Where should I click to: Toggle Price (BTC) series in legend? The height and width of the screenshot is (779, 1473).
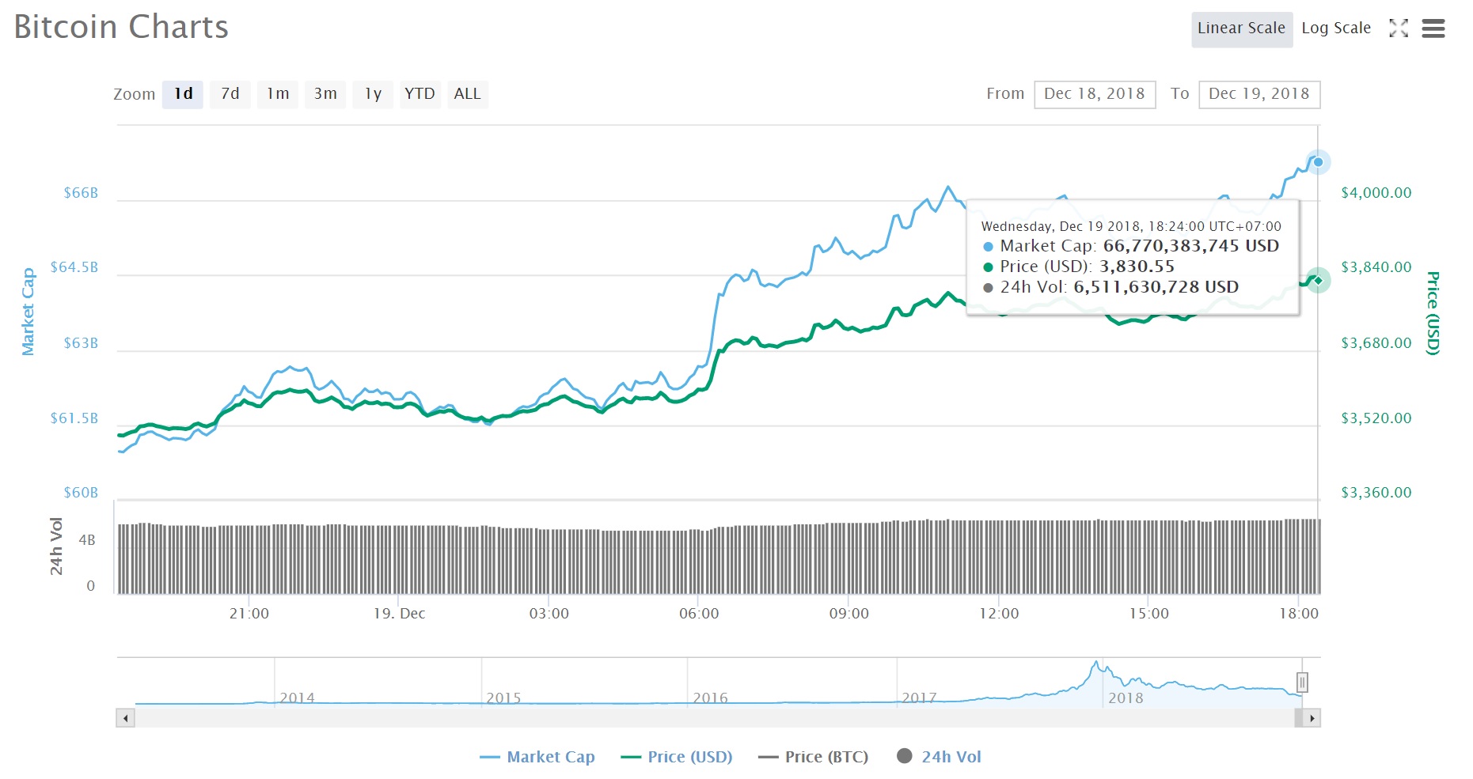813,757
